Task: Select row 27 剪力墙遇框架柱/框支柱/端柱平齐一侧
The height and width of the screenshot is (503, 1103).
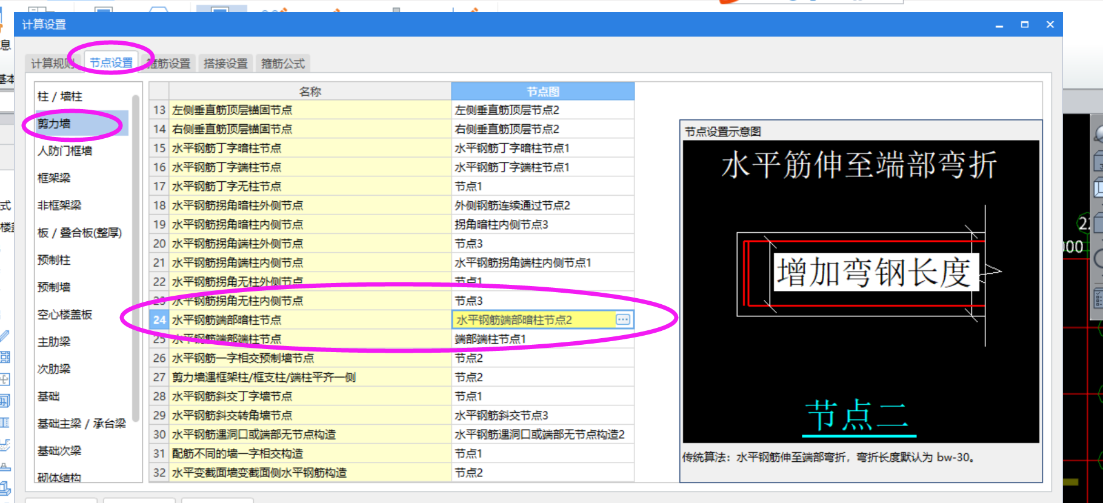Action: click(x=310, y=377)
